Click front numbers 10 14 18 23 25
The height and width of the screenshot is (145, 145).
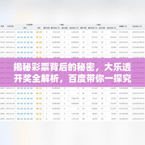[25, 37]
